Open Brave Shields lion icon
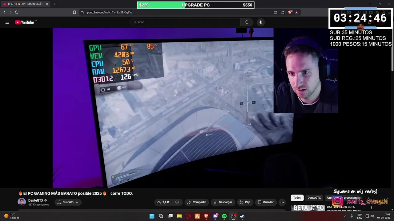Image resolution: width=394 pixels, height=221 pixels. click(x=290, y=12)
